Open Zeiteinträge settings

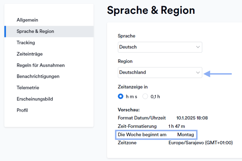coord(30,54)
